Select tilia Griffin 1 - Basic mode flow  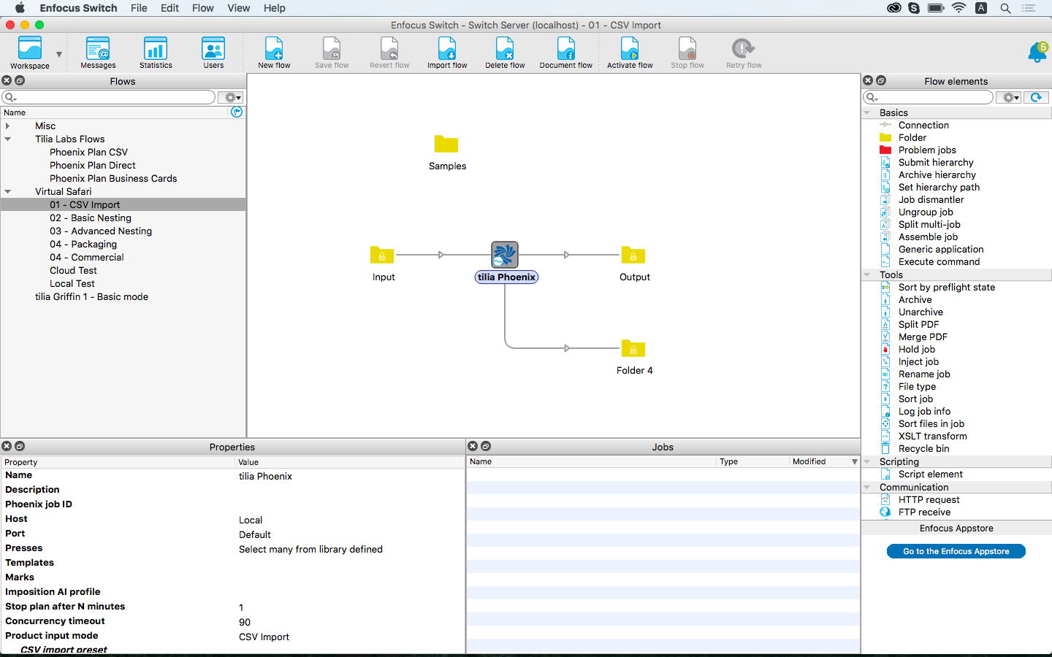(91, 297)
